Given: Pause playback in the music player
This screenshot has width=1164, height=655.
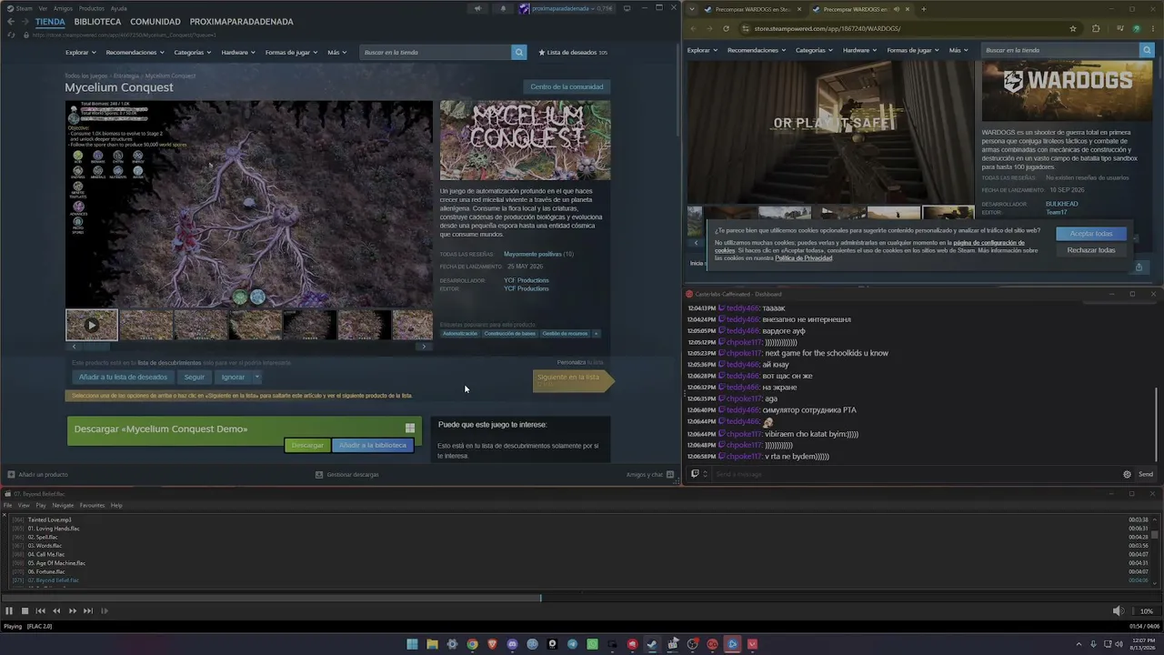Looking at the screenshot, I should (x=9, y=611).
